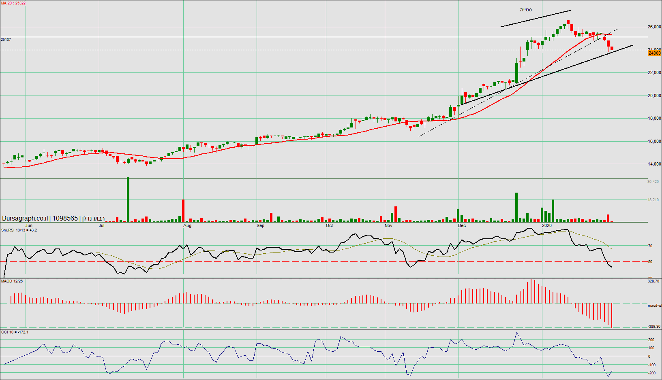Click the tall red volume bar near Aug
662x380 pixels.
click(x=183, y=210)
